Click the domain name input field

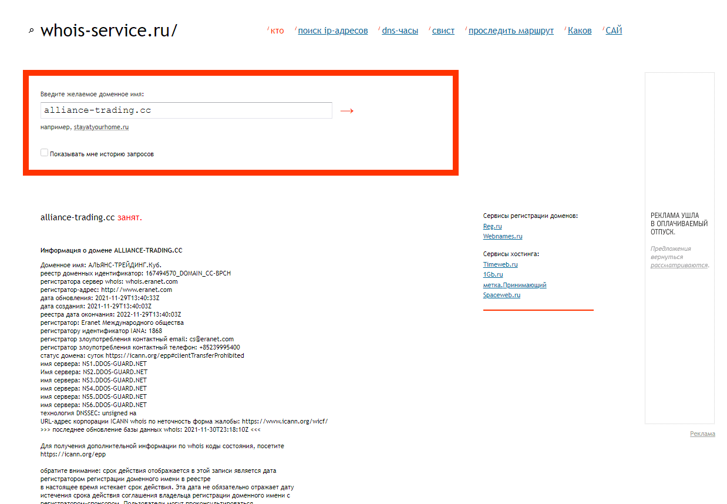click(x=186, y=110)
